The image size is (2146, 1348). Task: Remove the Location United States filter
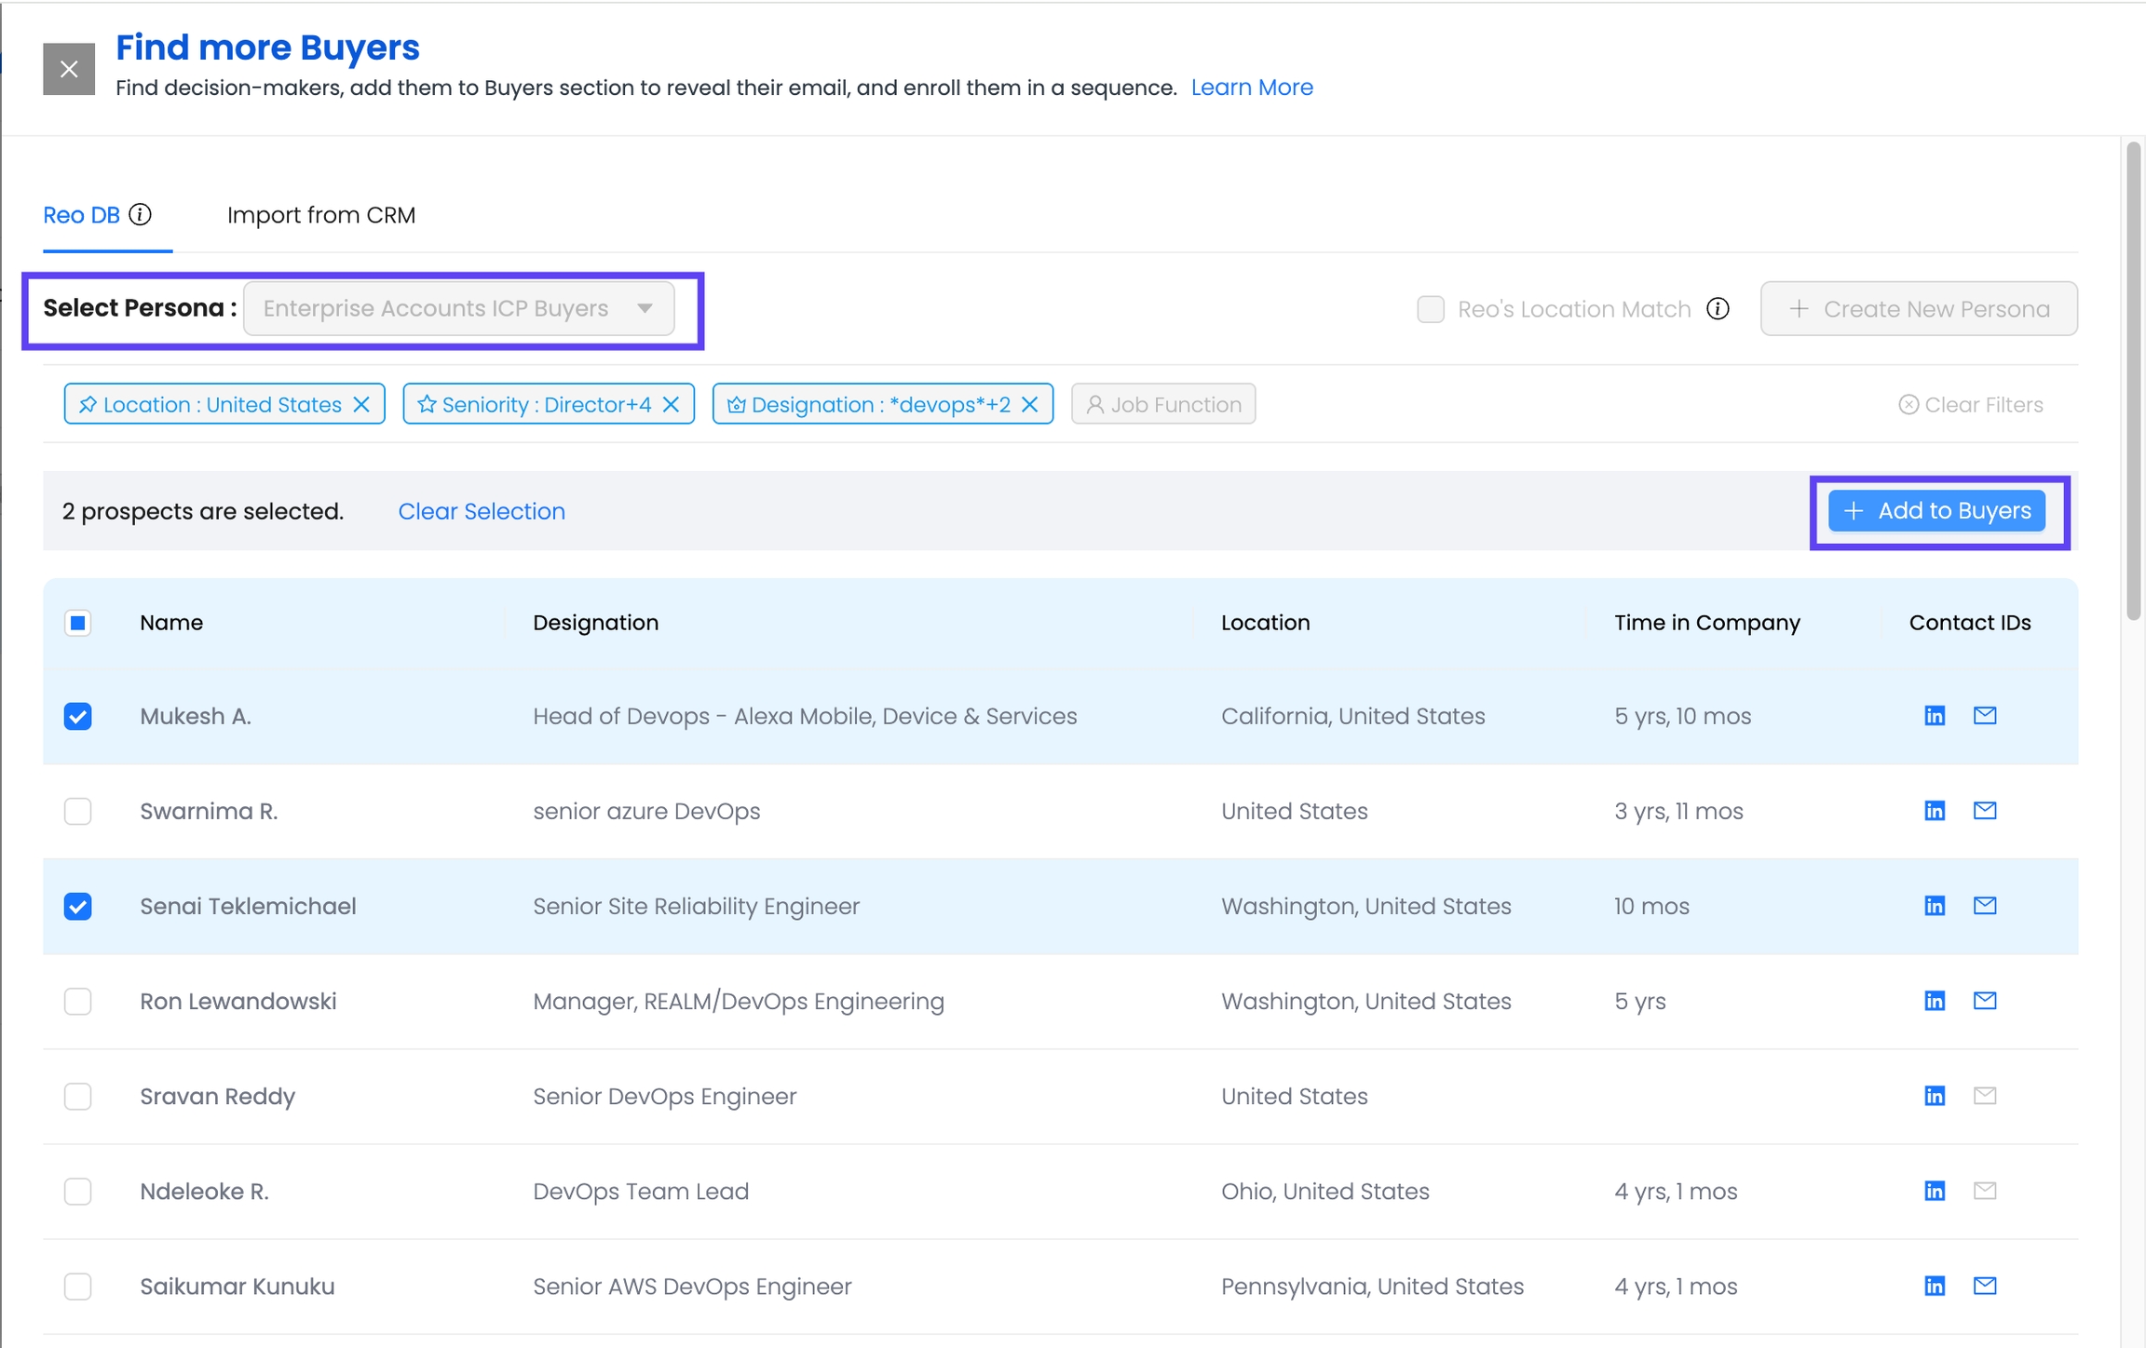(362, 404)
